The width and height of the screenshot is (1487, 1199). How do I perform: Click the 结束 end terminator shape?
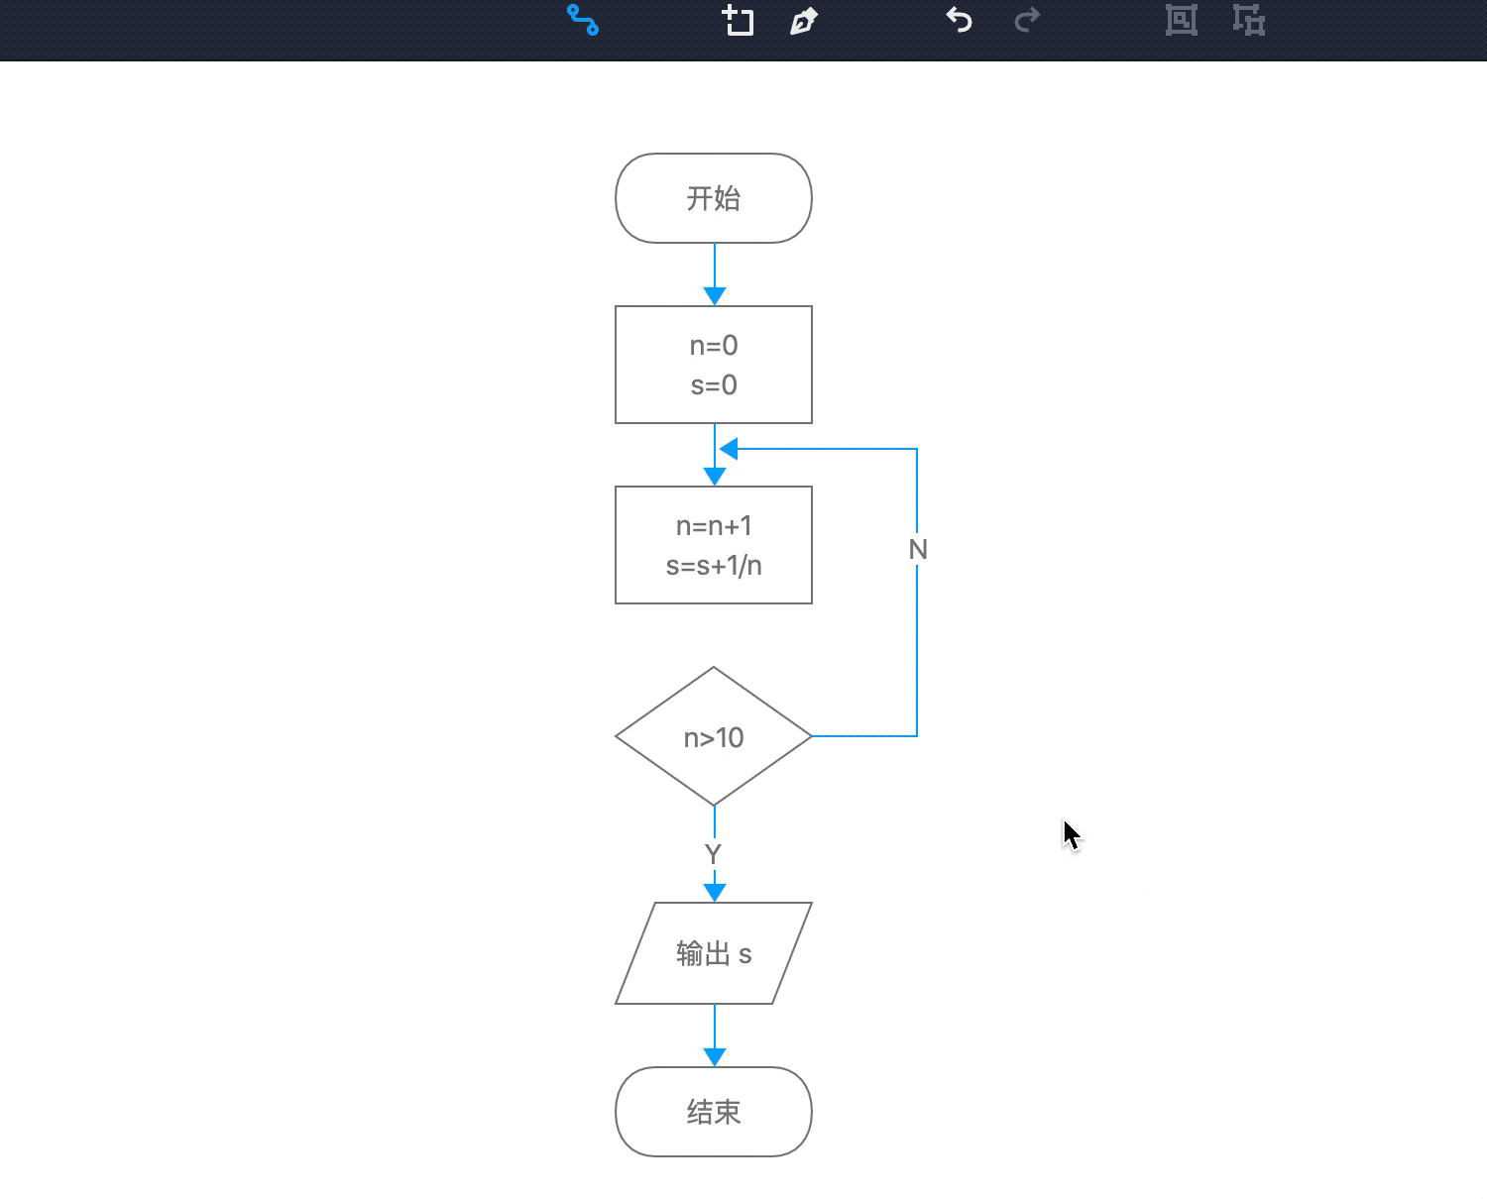pos(714,1112)
